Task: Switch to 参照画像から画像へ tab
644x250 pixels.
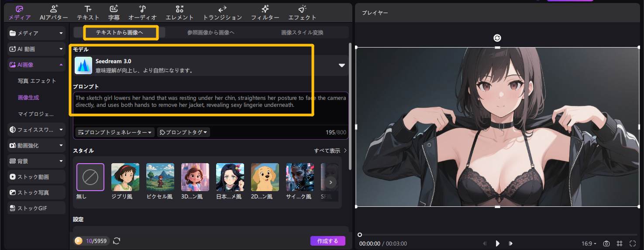Action: [x=211, y=32]
